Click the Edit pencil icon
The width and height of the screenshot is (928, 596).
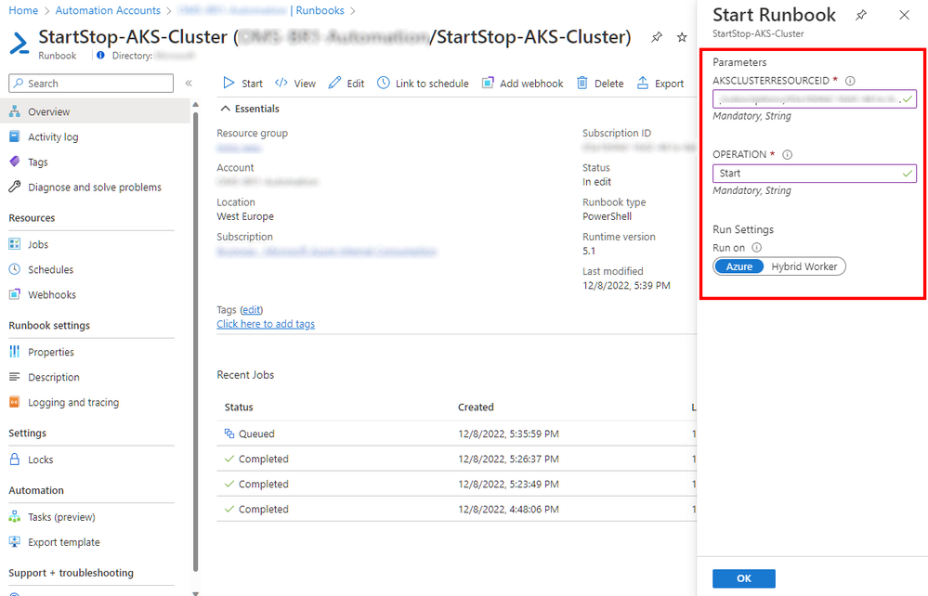(335, 83)
